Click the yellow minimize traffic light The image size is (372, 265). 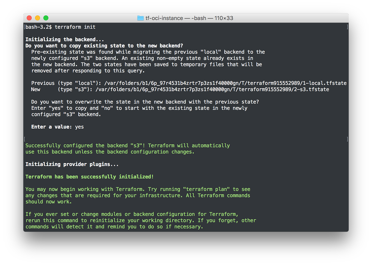[38, 18]
